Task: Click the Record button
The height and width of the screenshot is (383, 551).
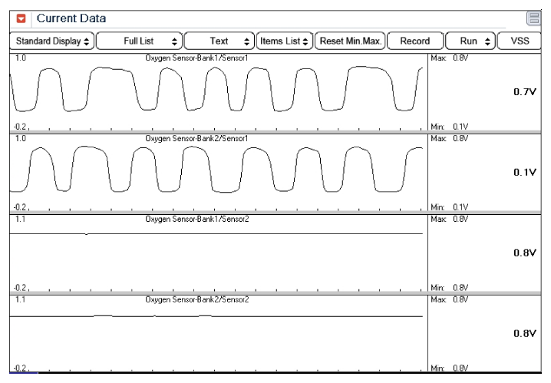Action: click(x=415, y=41)
